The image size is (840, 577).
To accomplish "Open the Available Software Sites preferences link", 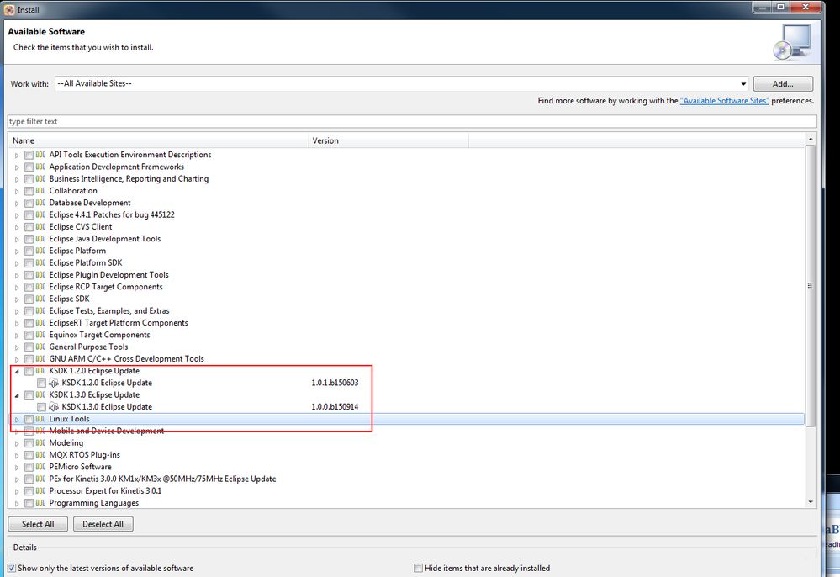I will point(724,101).
